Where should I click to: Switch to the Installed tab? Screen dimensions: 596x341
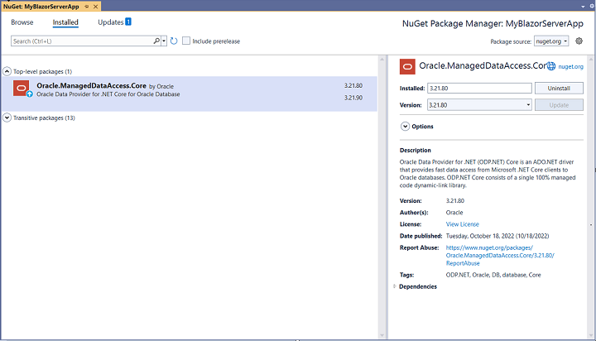[65, 22]
